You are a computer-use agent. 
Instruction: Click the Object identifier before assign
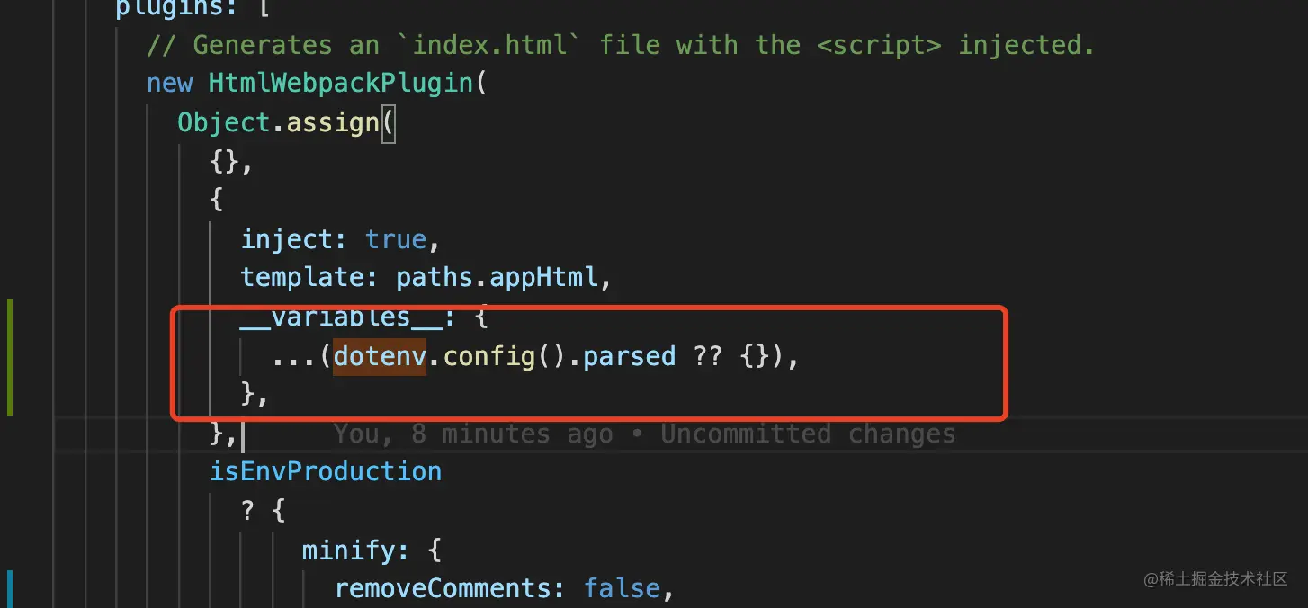pos(224,122)
